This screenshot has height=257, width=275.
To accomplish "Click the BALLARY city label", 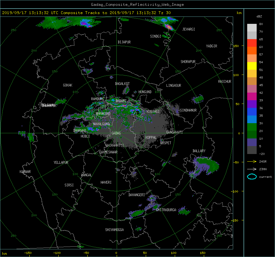I will coord(199,151).
